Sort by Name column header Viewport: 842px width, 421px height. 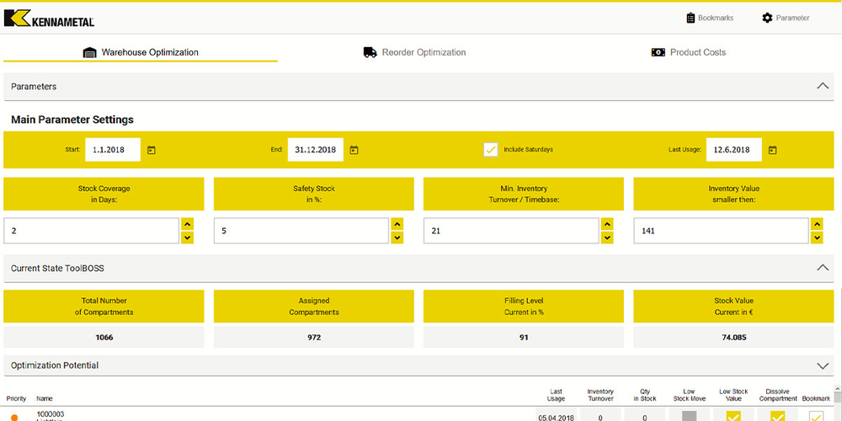45,399
